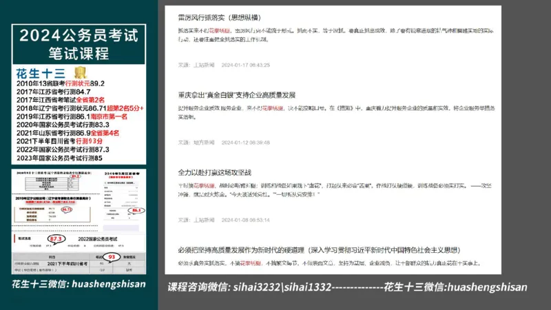Click the first article's summary paragraph under 雷厉风行抓落实
The image size is (551, 310).
pyautogui.click(x=335, y=35)
